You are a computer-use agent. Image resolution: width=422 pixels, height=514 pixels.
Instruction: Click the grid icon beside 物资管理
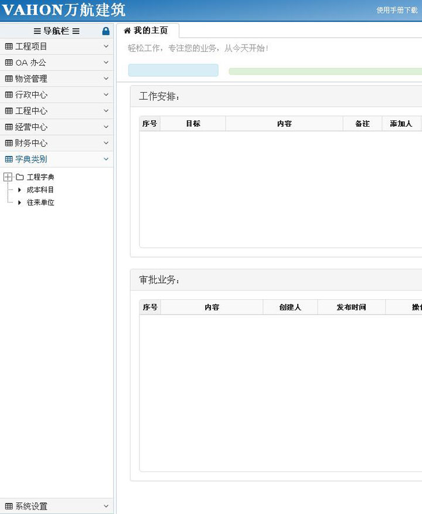click(9, 79)
